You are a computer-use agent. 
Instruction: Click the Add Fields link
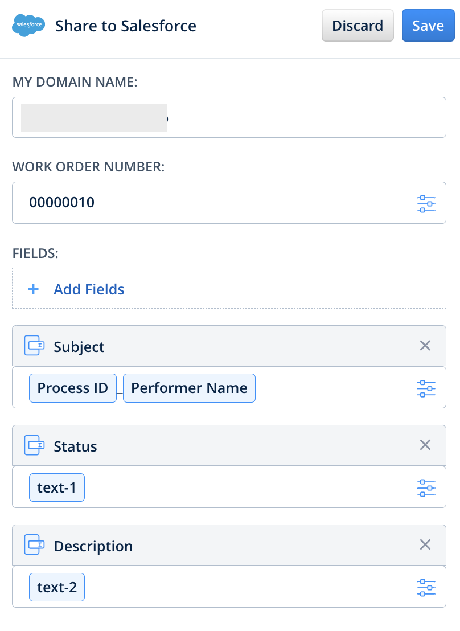[x=89, y=289]
